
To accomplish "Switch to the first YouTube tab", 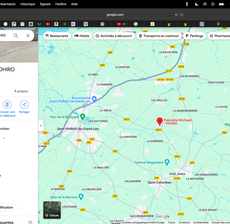I will pyautogui.click(x=48, y=24).
